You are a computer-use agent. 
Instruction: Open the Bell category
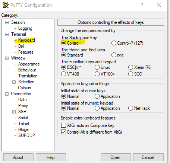(x=21, y=46)
